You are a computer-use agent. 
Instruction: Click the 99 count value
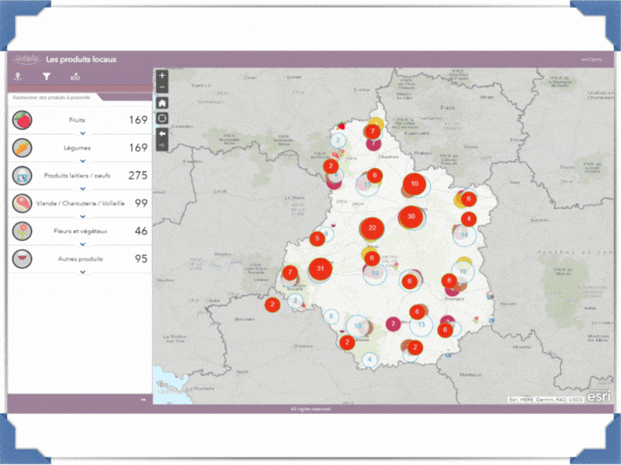(x=141, y=203)
